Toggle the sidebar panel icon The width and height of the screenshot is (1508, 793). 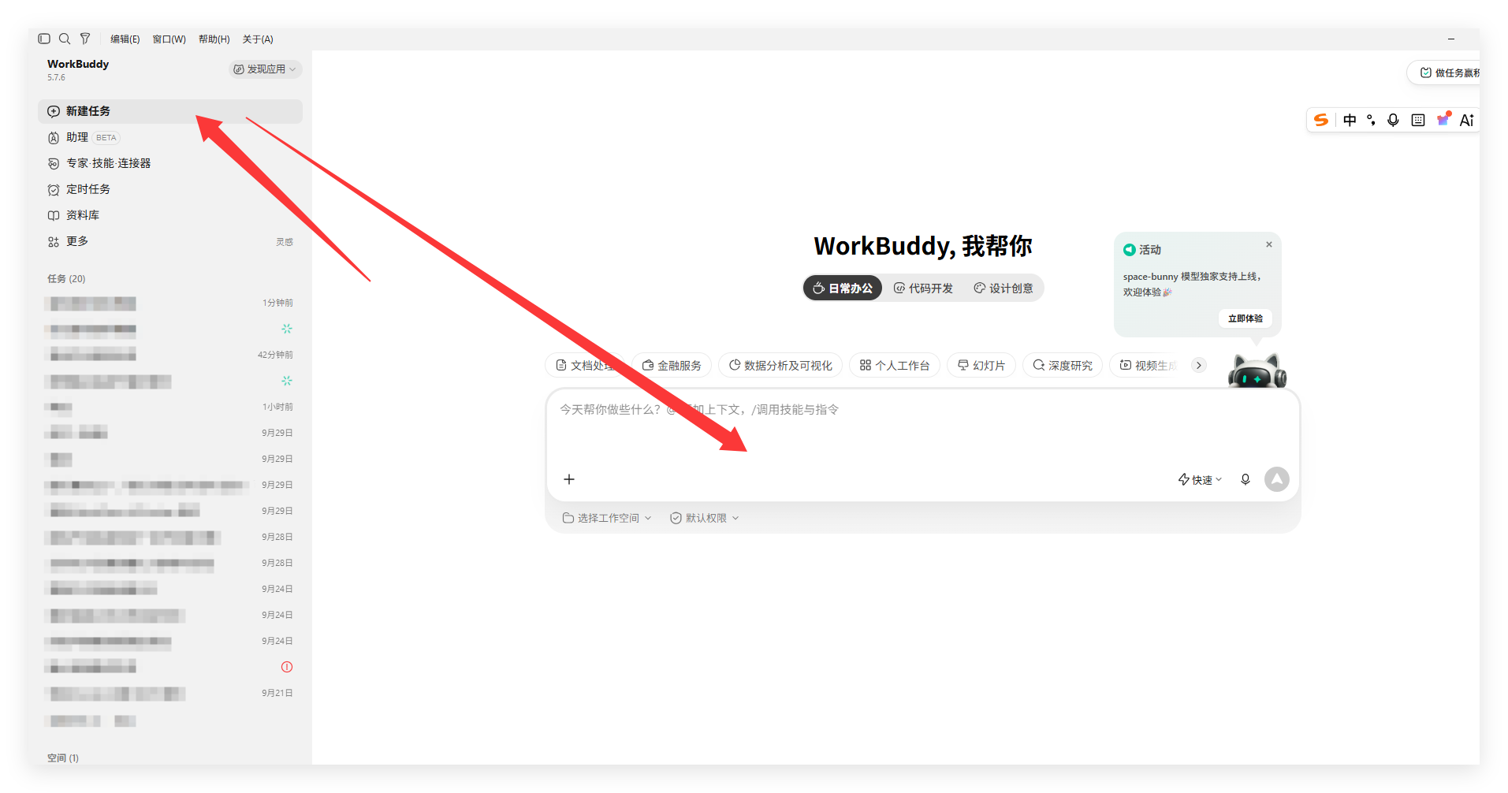(x=44, y=39)
